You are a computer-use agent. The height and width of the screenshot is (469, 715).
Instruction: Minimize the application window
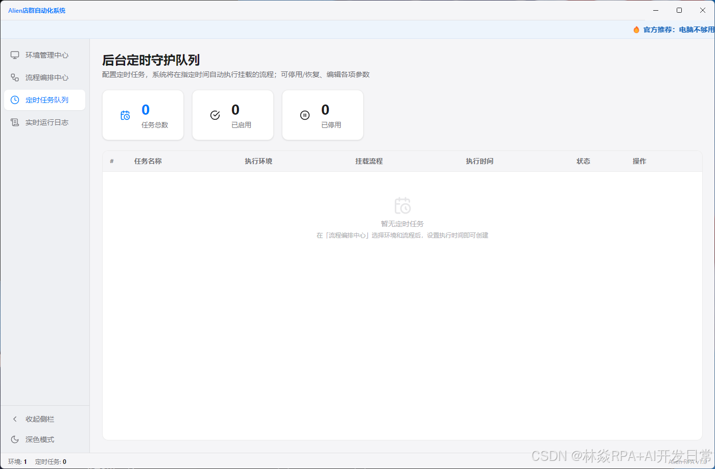click(x=656, y=10)
